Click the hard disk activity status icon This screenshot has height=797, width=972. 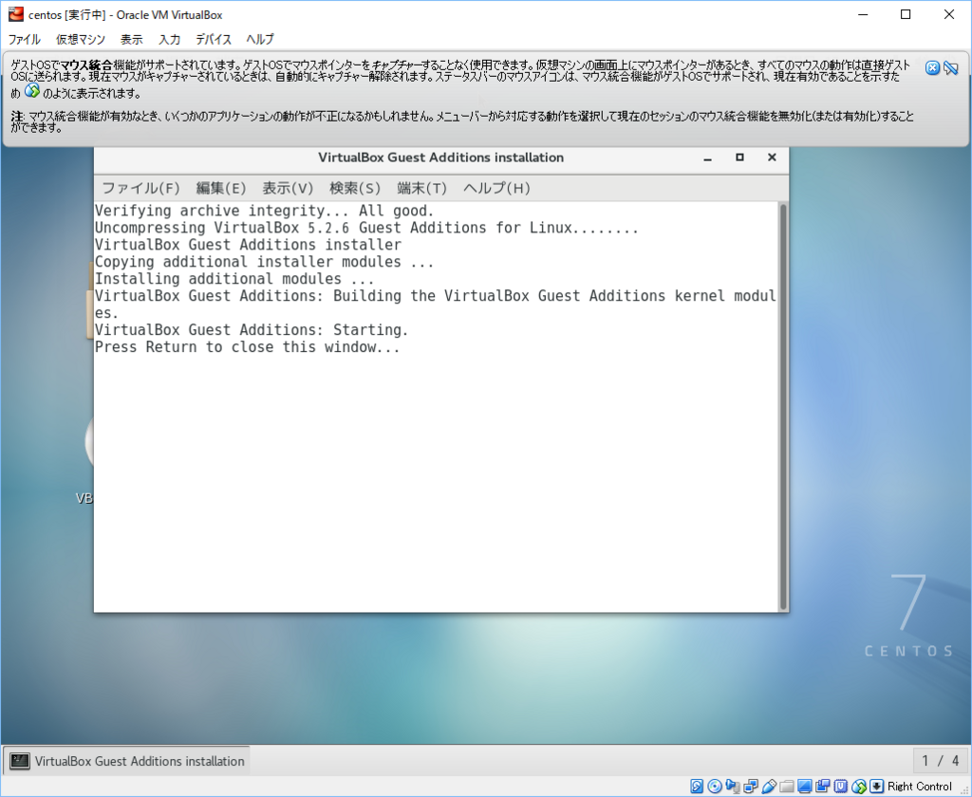pyautogui.click(x=697, y=787)
